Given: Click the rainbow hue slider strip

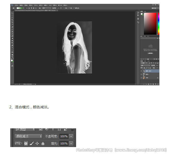Looking at the screenshot, I should click(159, 24).
